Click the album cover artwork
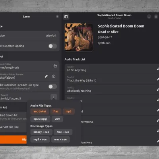 [x=79, y=37]
